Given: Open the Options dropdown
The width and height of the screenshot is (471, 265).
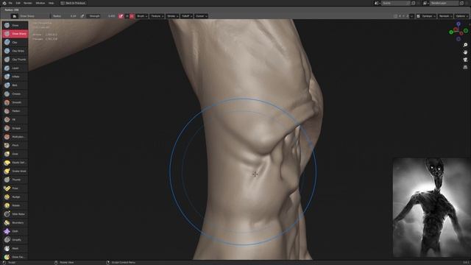Looking at the screenshot, I should coord(461,16).
